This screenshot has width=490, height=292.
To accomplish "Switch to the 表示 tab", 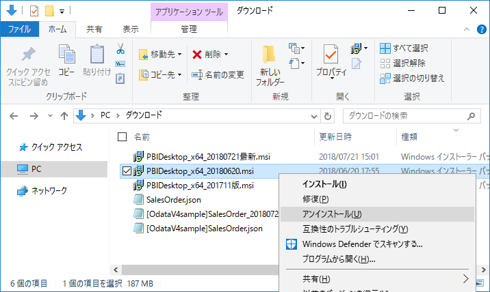I will 131,29.
